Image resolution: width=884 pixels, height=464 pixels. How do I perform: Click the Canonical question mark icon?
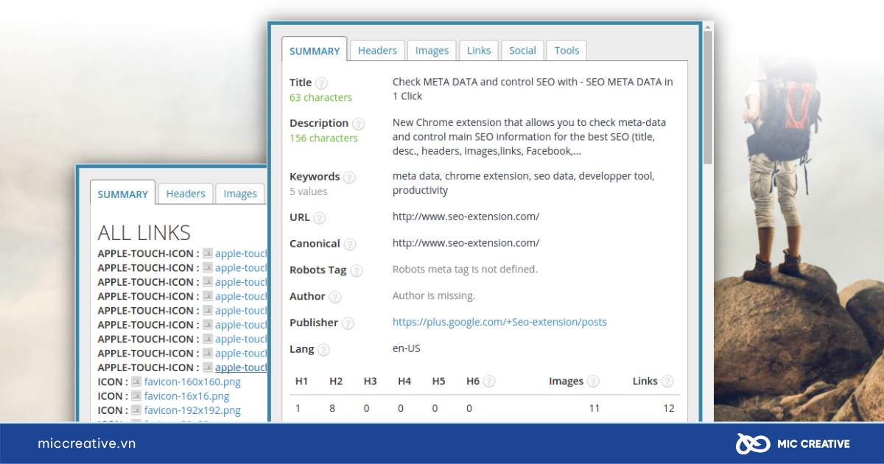tap(350, 244)
